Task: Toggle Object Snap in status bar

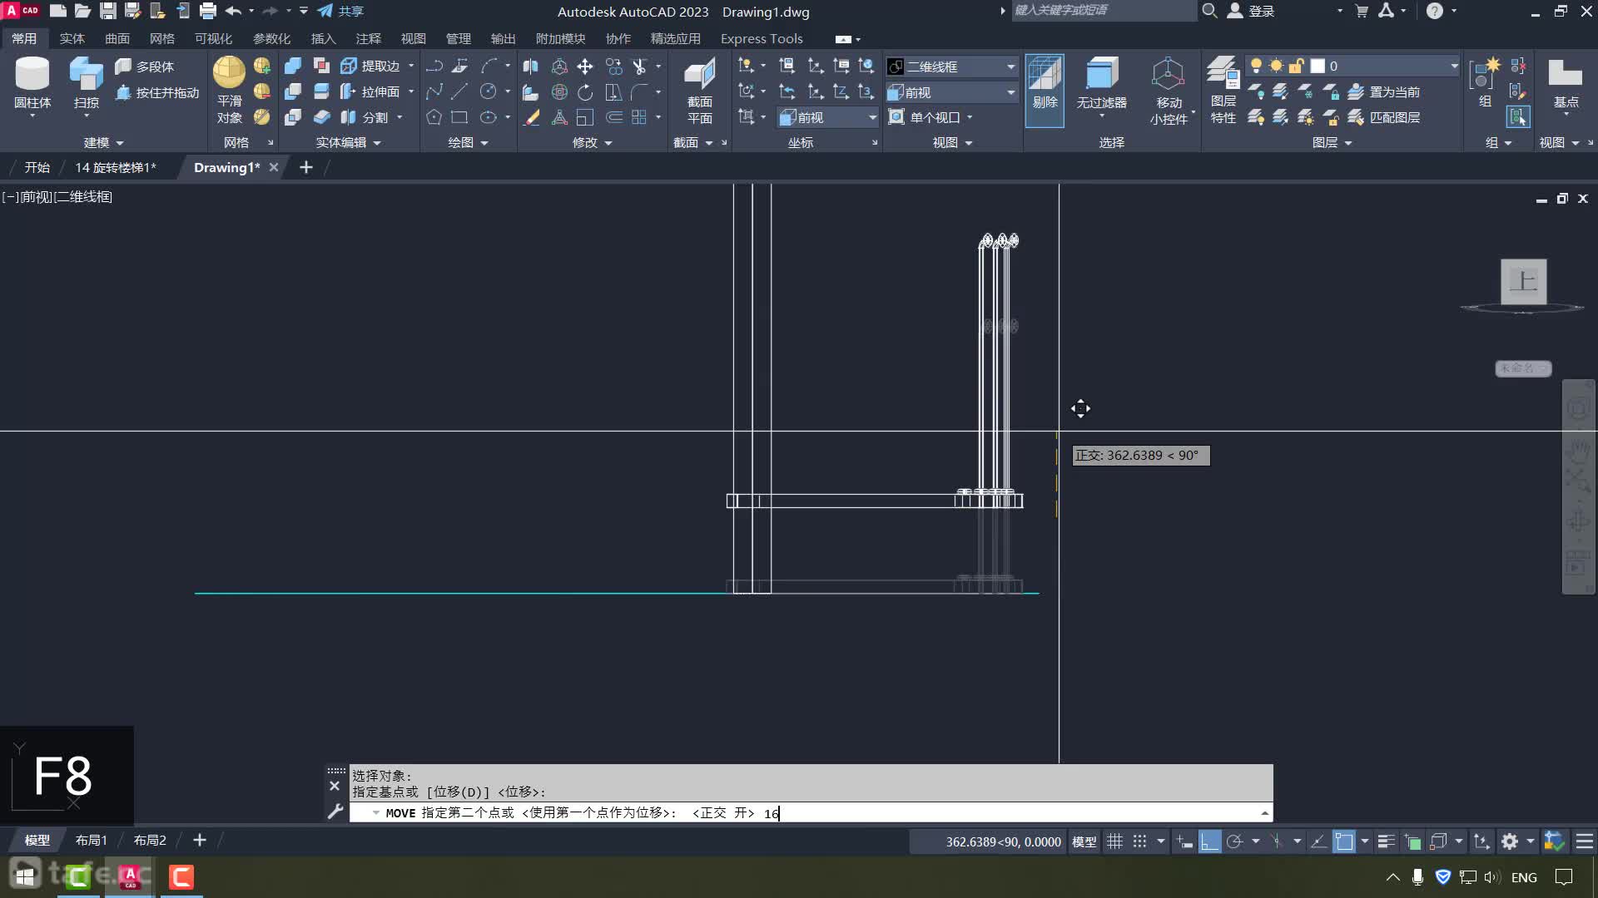Action: pos(1344,841)
